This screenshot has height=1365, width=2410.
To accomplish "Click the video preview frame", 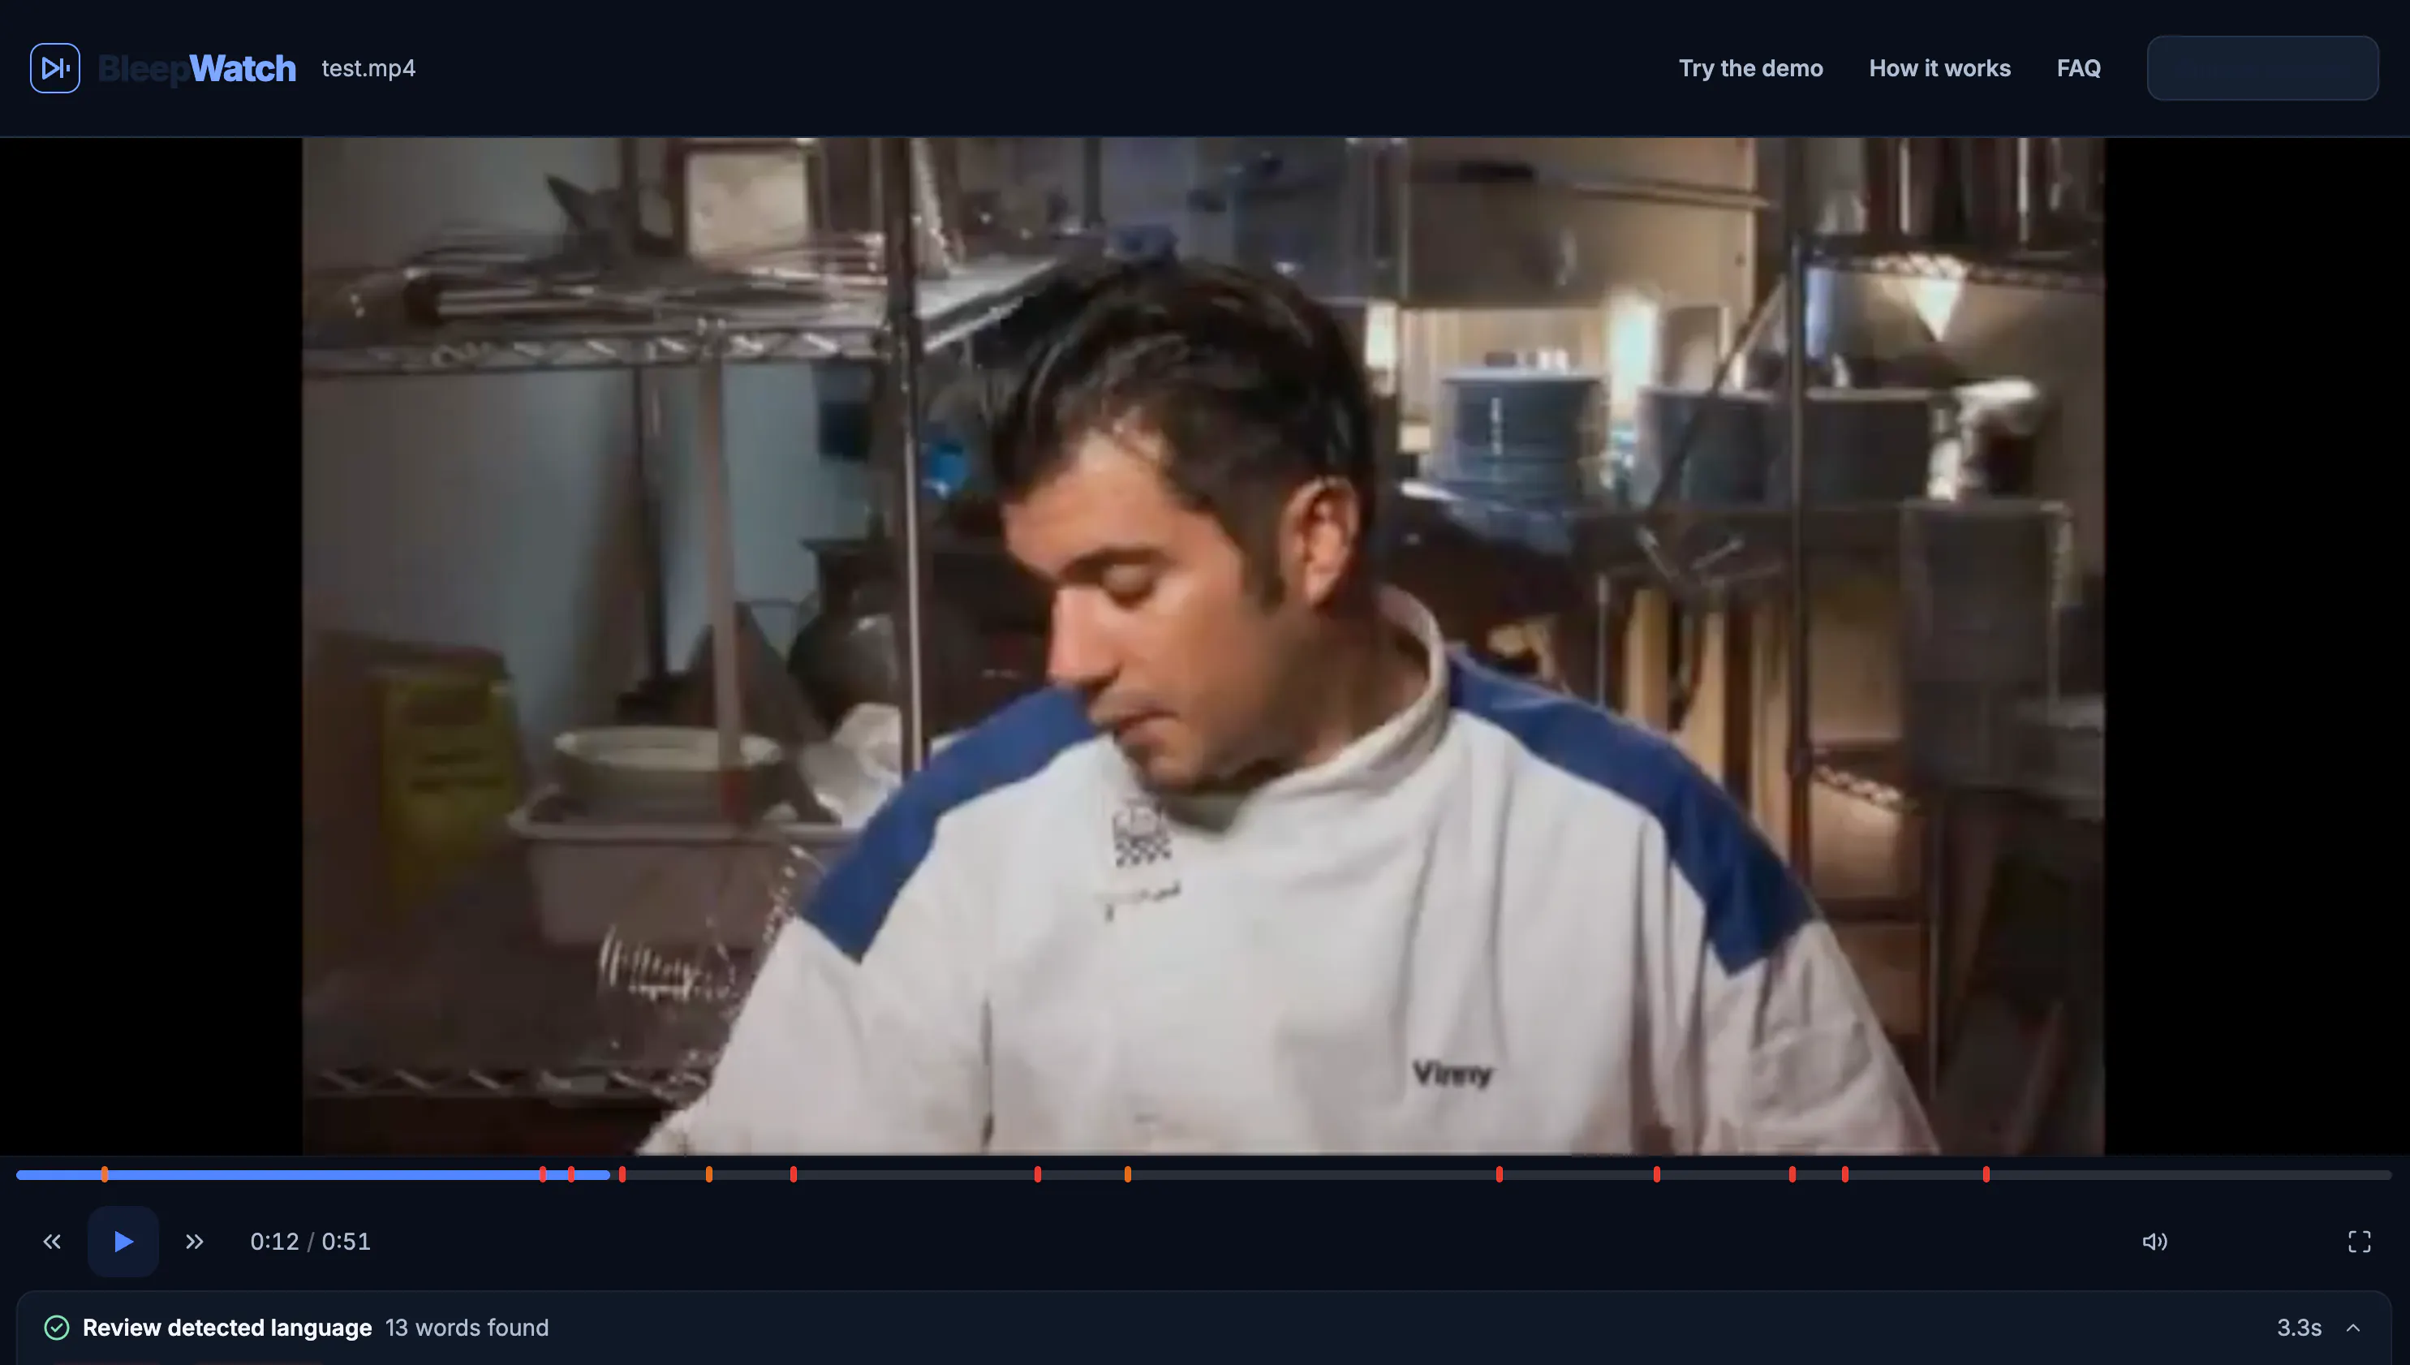I will point(1203,646).
